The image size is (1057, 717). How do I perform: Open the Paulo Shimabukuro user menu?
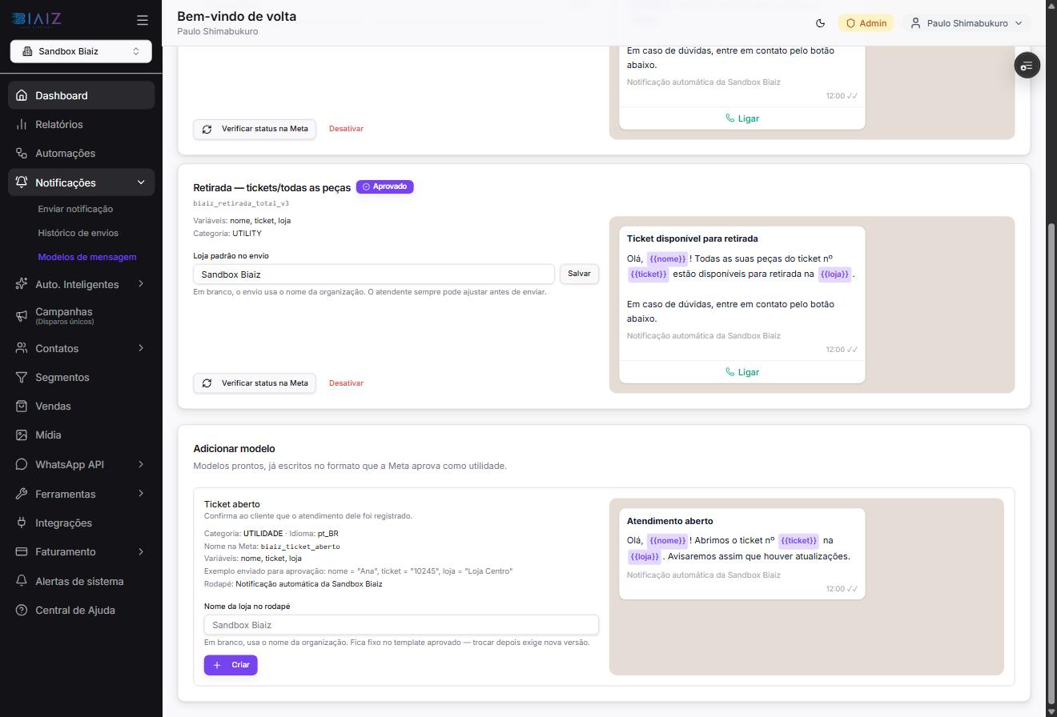(967, 23)
